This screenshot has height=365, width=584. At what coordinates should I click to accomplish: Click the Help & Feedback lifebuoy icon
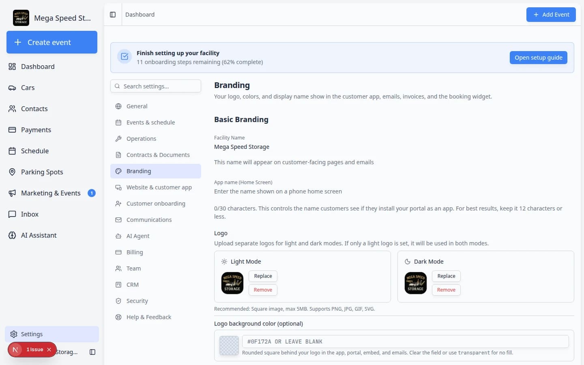tap(118, 317)
